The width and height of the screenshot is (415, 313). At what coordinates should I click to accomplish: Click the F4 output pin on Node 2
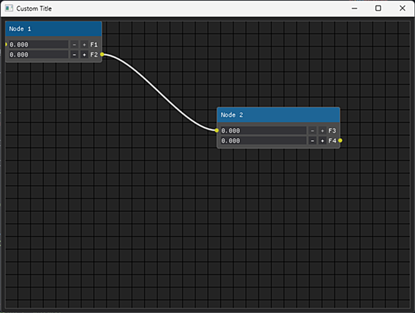340,140
